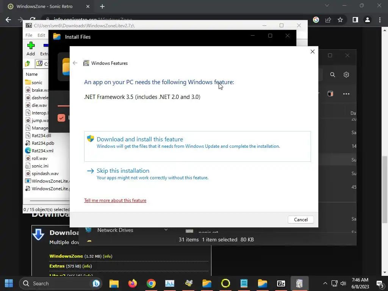Select die.wav in 7-Zip file list
The height and width of the screenshot is (291, 388).
click(x=39, y=105)
